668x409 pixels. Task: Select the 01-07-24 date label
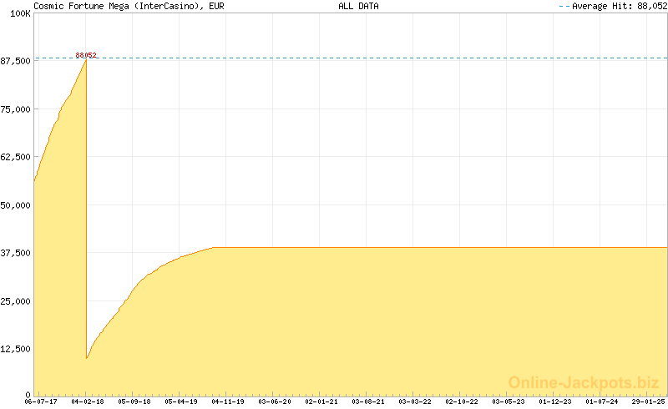click(x=602, y=401)
